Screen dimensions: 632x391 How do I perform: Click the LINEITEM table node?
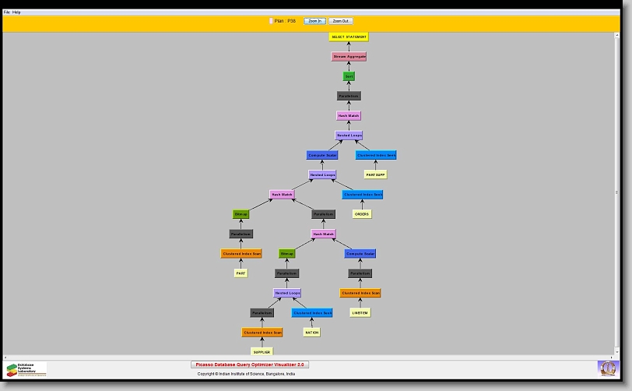pyautogui.click(x=360, y=312)
